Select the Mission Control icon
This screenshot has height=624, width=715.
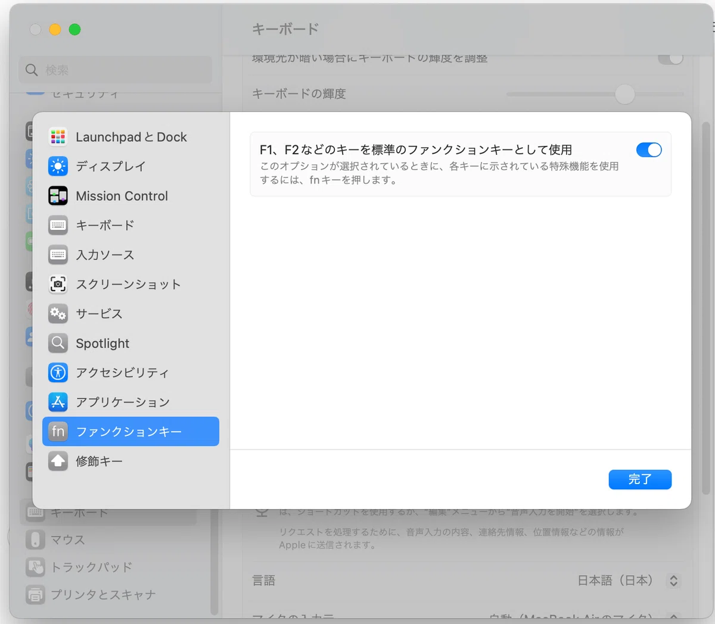click(58, 196)
